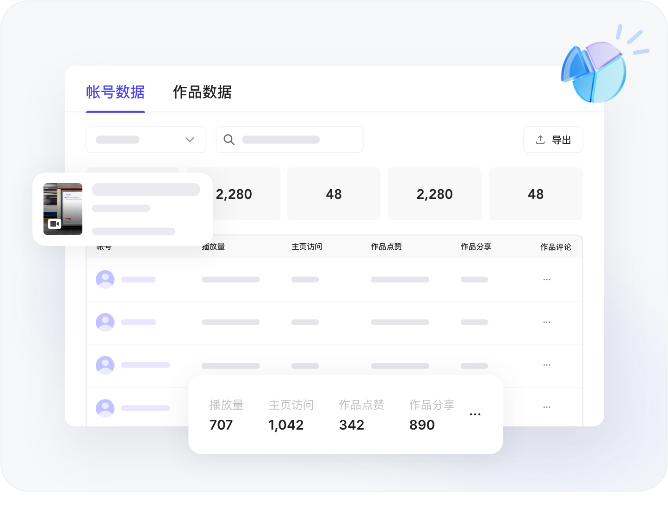Viewport: 668px width, 505px height.
Task: Select the second row's user avatar
Action: coord(105,322)
